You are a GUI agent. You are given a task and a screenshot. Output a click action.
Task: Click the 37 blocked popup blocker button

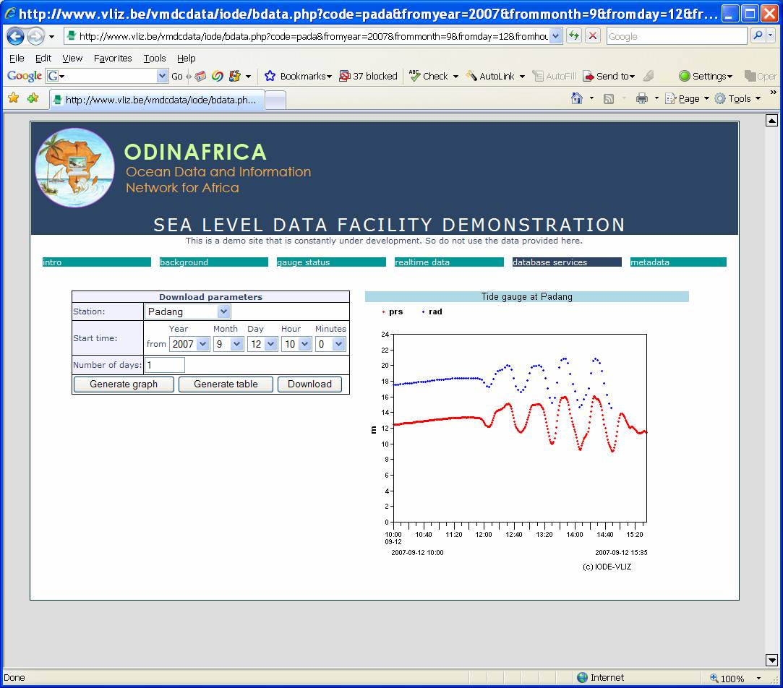368,76
